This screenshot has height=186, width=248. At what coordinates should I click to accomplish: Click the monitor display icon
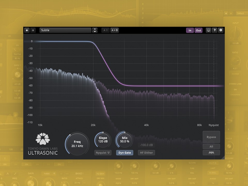208,30
